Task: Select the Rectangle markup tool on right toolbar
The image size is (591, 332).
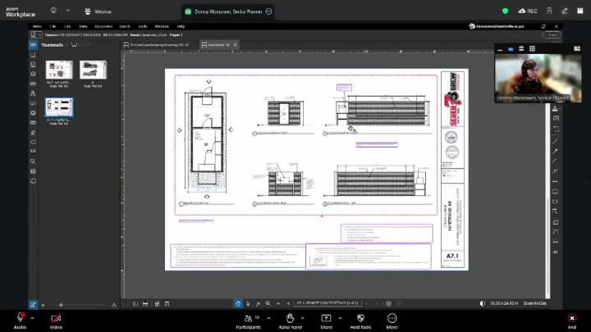Action: (x=555, y=191)
